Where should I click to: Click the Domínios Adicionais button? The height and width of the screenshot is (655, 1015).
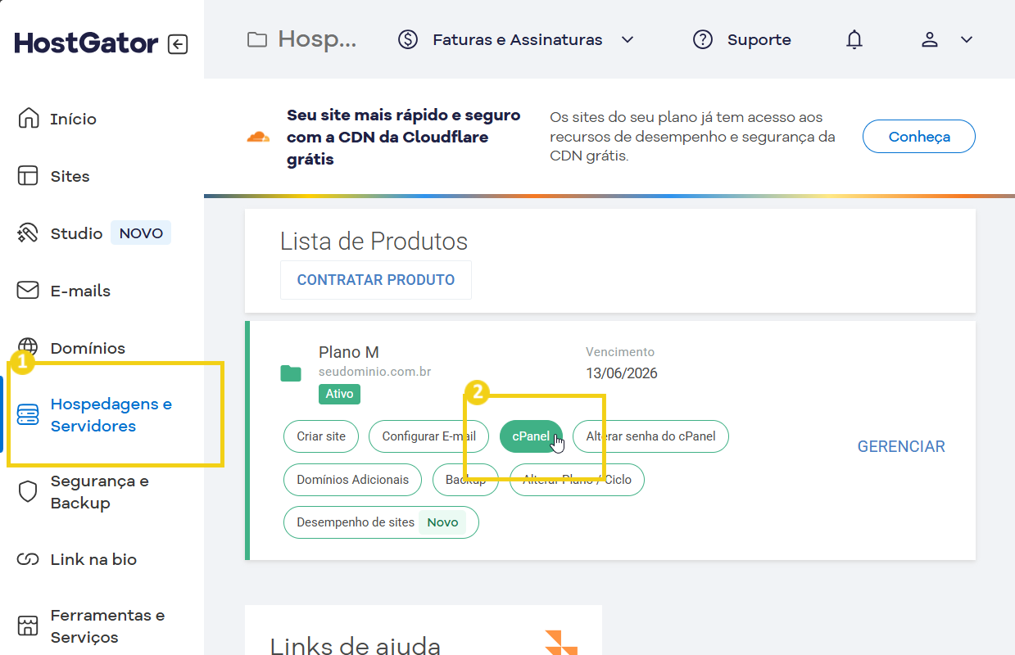pos(352,480)
